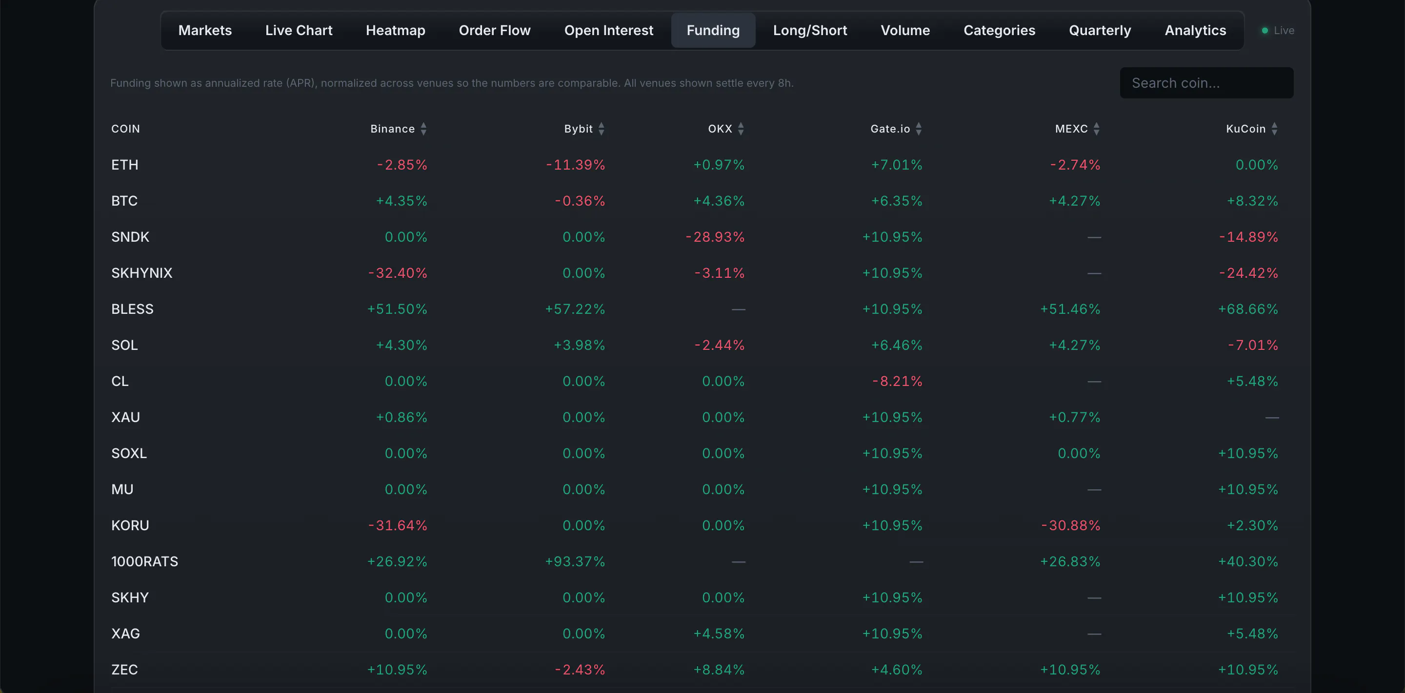Click SOL KuCoin rate -7.01%
Screen dimensions: 1405x693
pos(1253,345)
